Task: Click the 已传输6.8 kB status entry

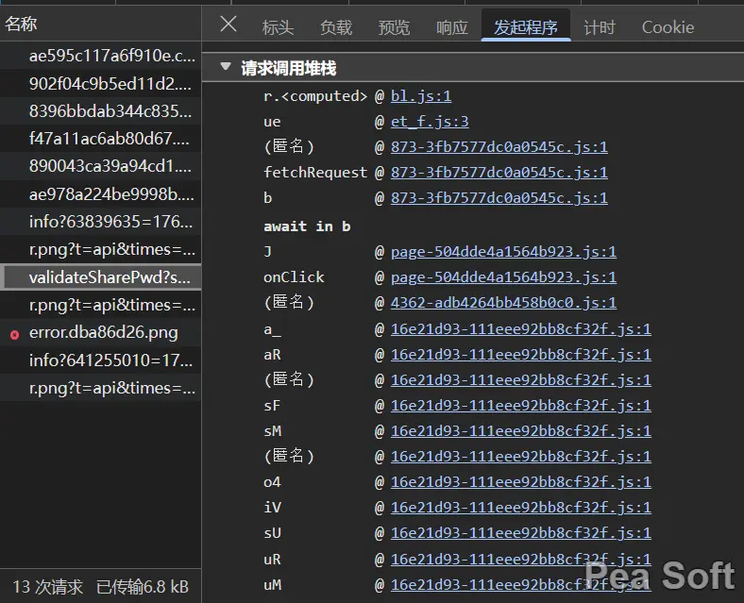Action: click(143, 587)
